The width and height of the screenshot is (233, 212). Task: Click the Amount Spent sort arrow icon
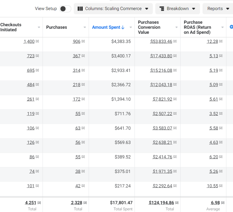[x=123, y=27]
